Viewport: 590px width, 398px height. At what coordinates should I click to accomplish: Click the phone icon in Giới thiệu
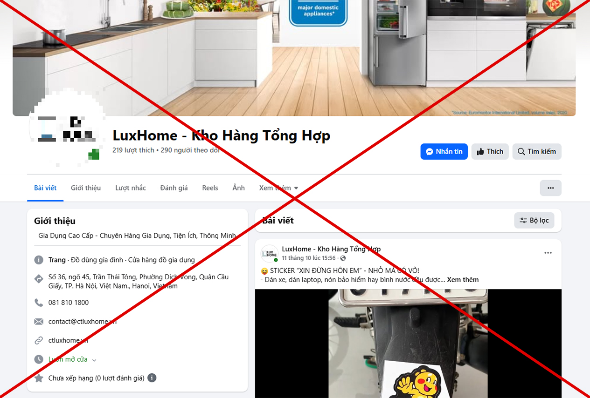coord(39,303)
